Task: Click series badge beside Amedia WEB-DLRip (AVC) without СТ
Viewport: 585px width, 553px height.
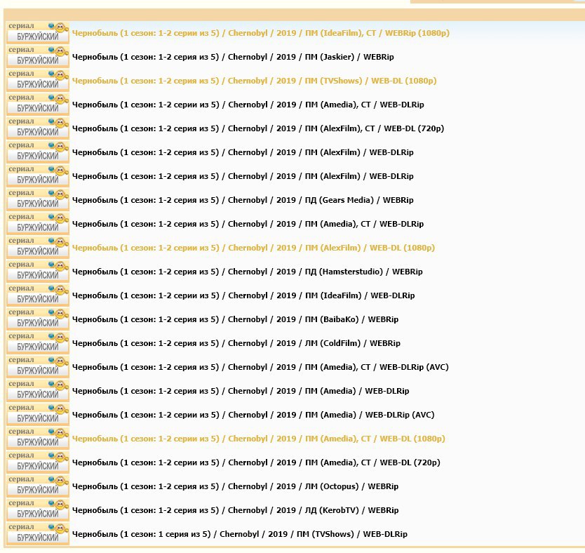Action: [38, 415]
